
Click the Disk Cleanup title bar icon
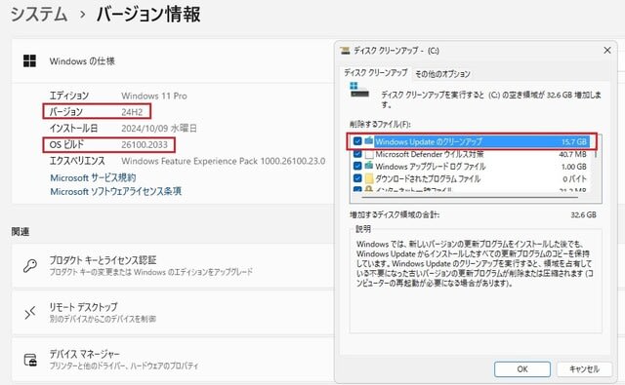pos(345,51)
